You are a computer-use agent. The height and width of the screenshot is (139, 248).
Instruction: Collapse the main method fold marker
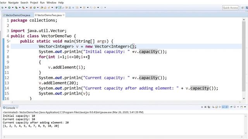pos(10,41)
